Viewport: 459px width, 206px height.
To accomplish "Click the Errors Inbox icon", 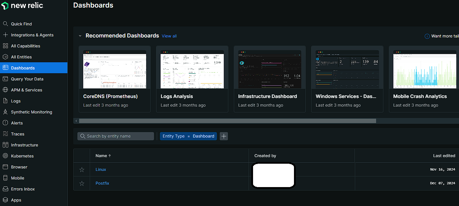I will (x=5, y=189).
